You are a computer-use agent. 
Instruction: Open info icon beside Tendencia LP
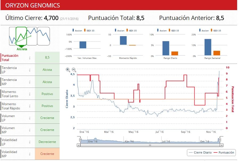click(30, 70)
